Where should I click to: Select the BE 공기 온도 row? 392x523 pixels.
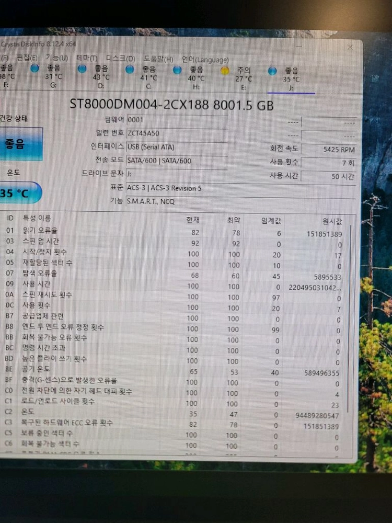point(175,371)
